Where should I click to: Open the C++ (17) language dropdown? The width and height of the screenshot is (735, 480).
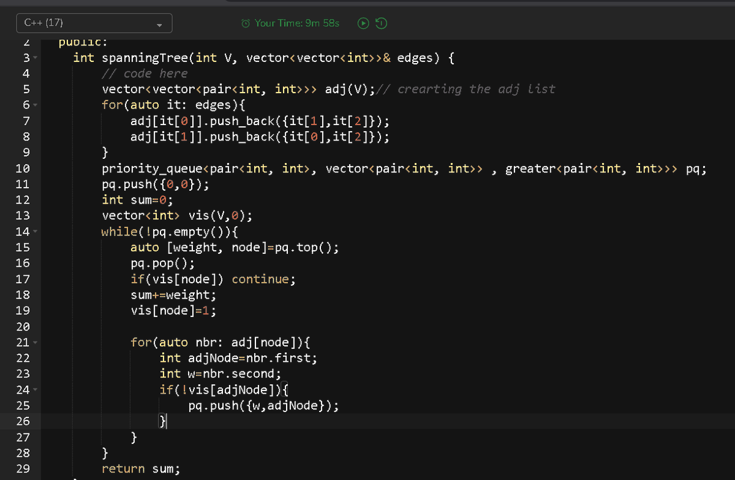coord(94,23)
